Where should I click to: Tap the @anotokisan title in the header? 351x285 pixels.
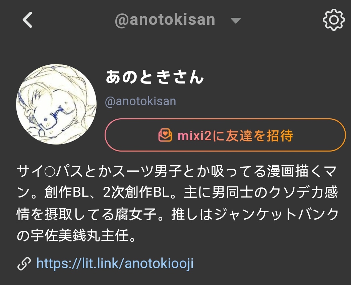coord(165,20)
